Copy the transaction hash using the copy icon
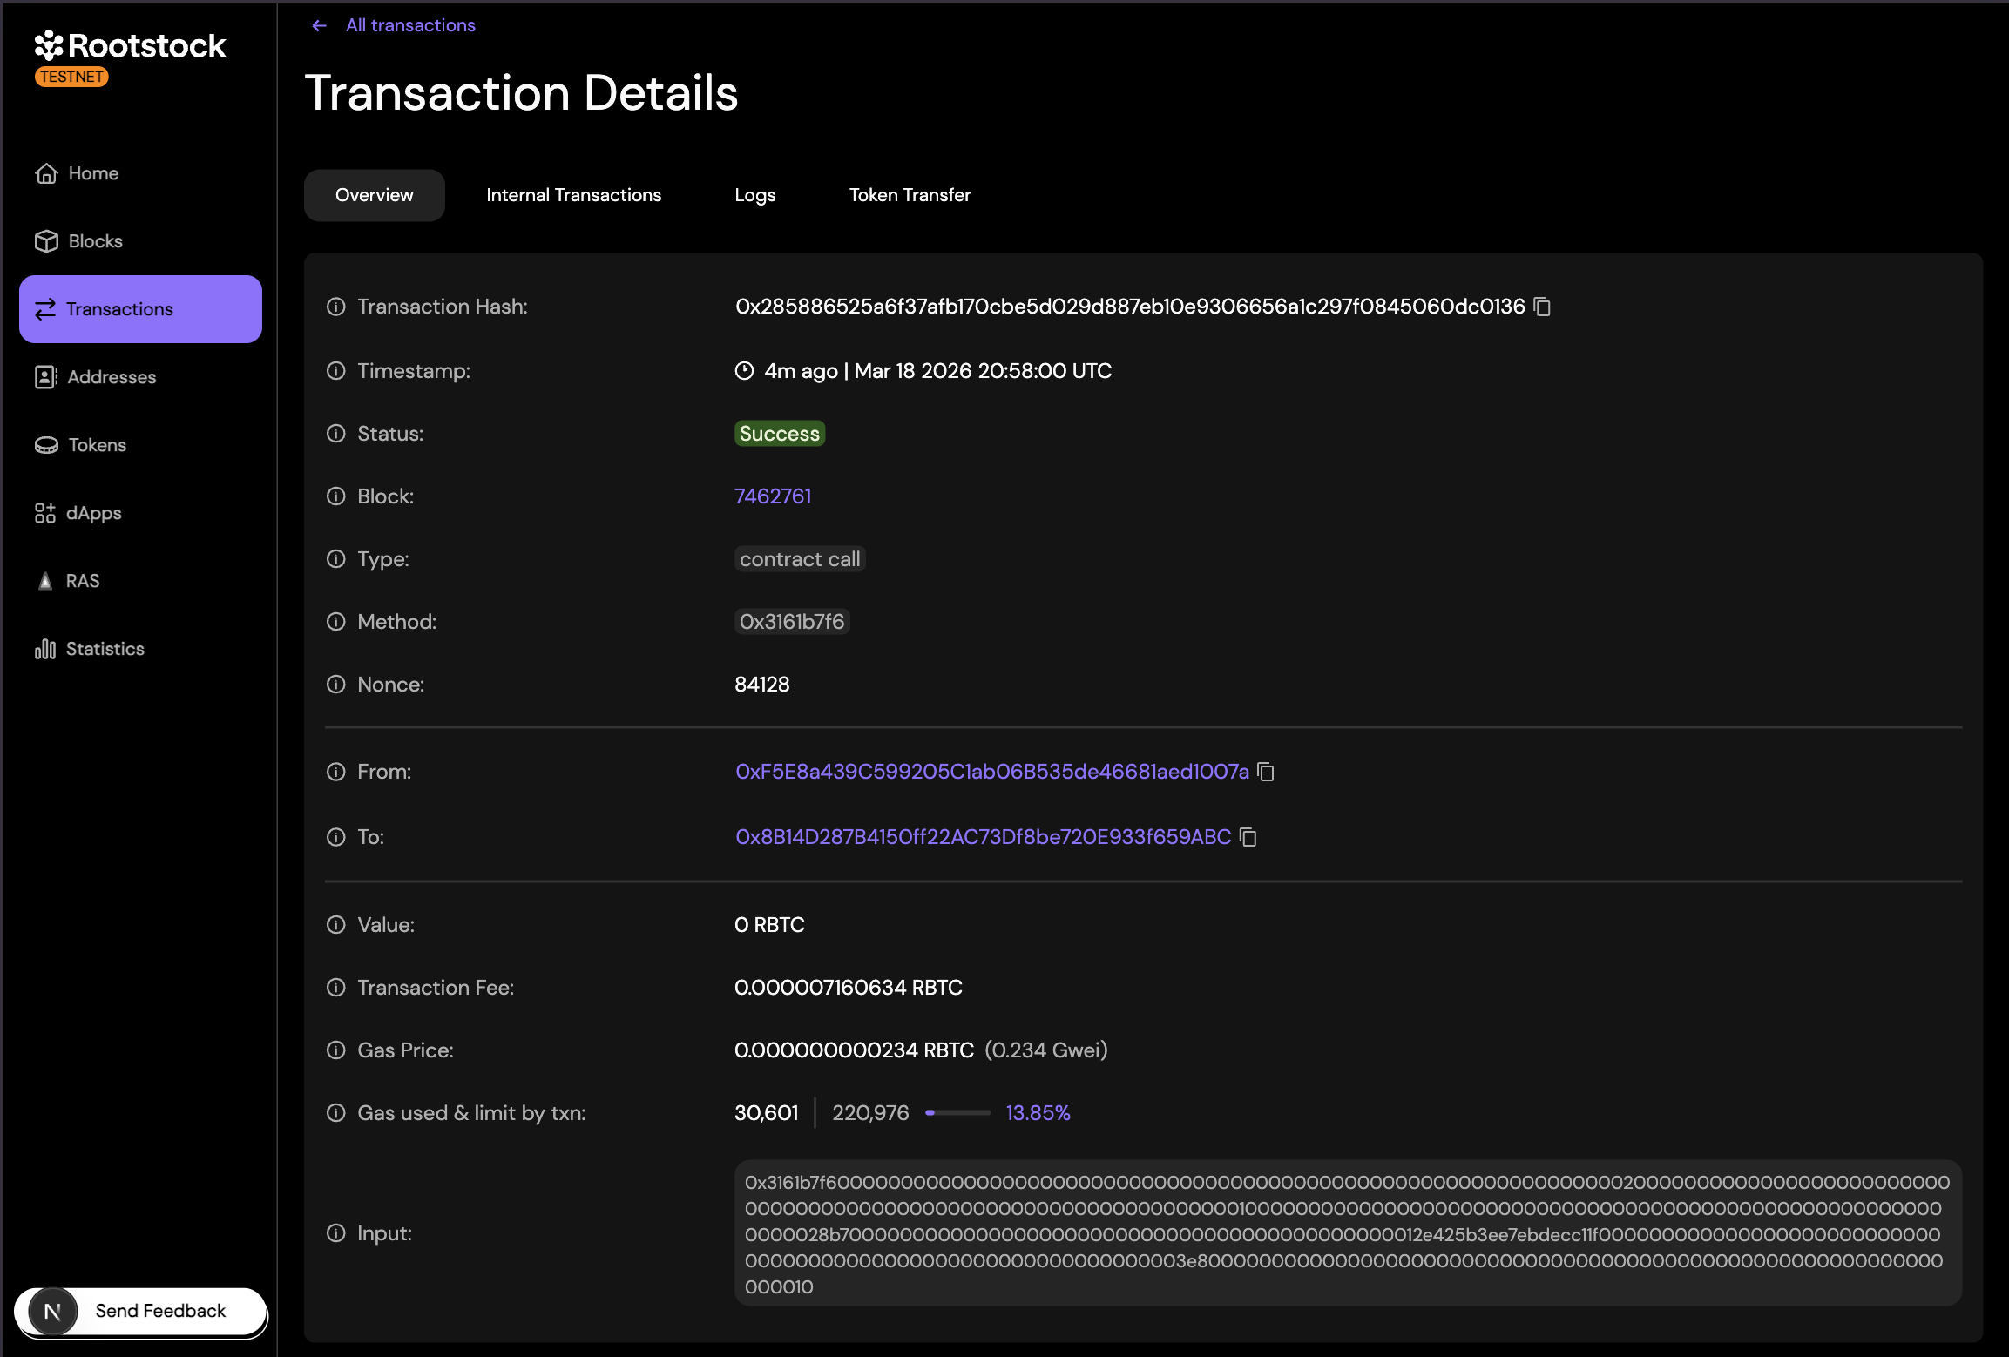Screen dimensions: 2009x1357 [x=1543, y=307]
